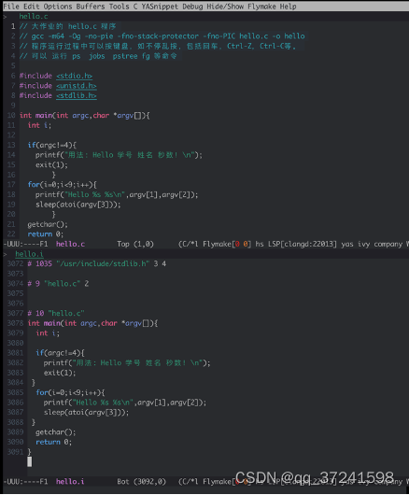
Task: Open the YASnippet menu
Action: coord(160,7)
